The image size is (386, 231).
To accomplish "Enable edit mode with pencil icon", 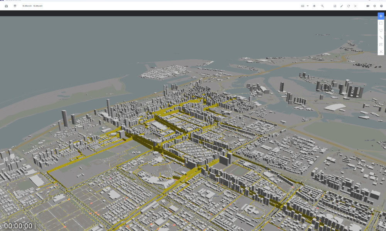I will 342,6.
